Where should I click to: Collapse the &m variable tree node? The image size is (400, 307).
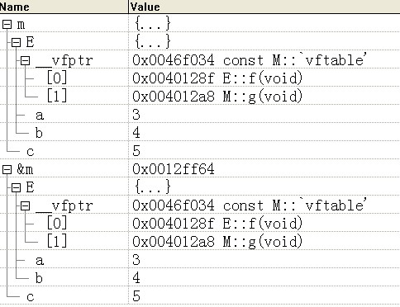pos(7,169)
